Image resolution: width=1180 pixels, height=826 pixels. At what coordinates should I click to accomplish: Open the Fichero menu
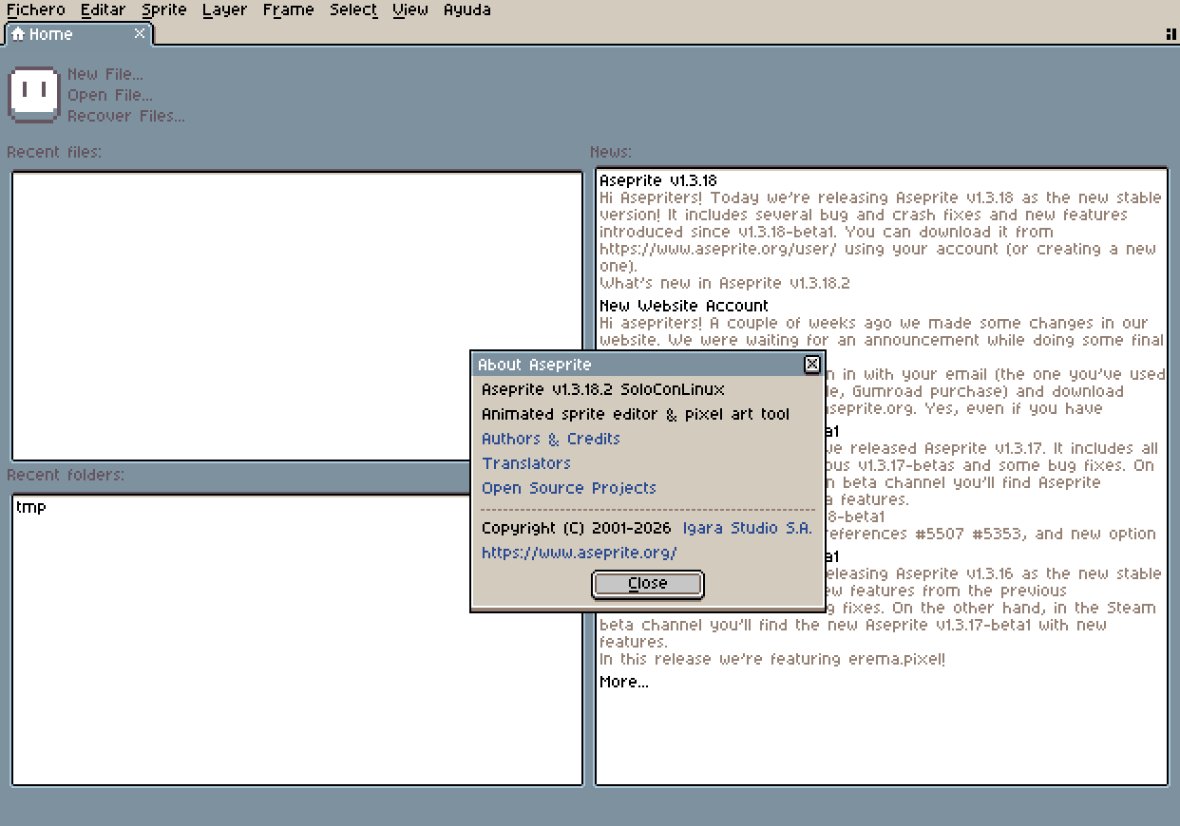[x=35, y=10]
